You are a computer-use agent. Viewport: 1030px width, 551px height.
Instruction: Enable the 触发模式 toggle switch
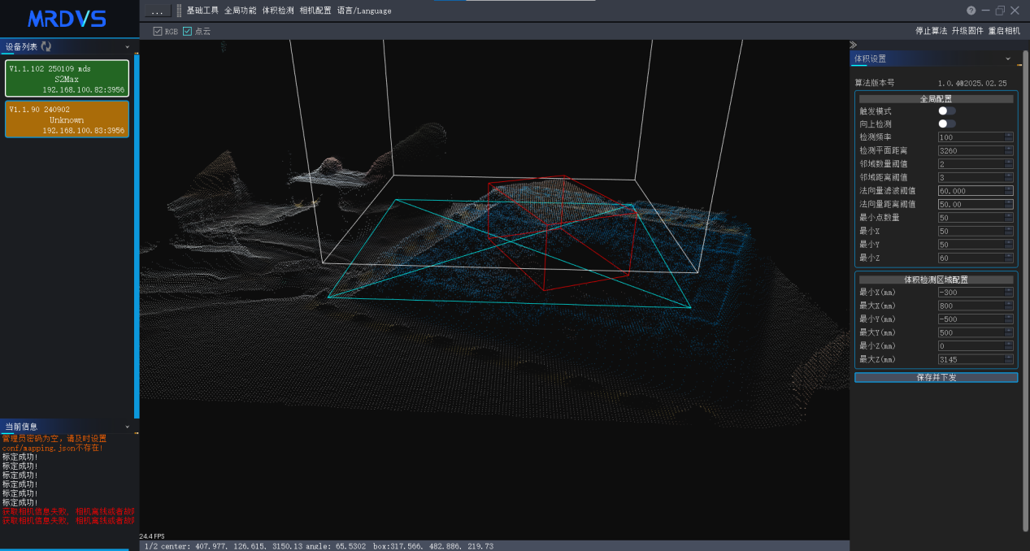[947, 111]
